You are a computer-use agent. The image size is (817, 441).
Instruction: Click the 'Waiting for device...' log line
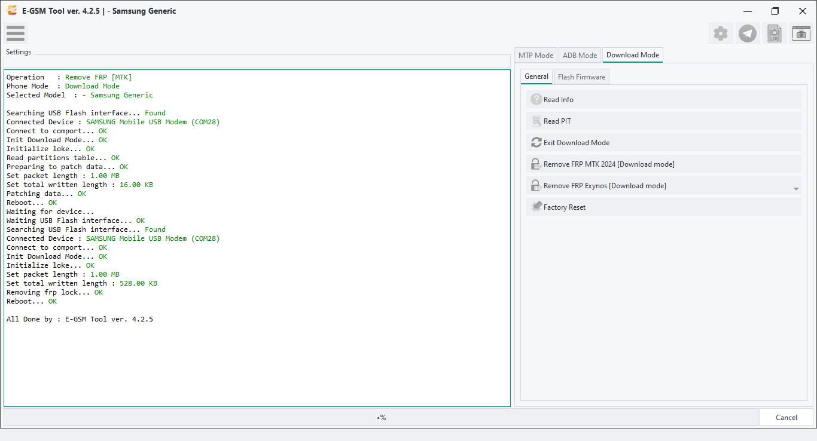pyautogui.click(x=50, y=212)
